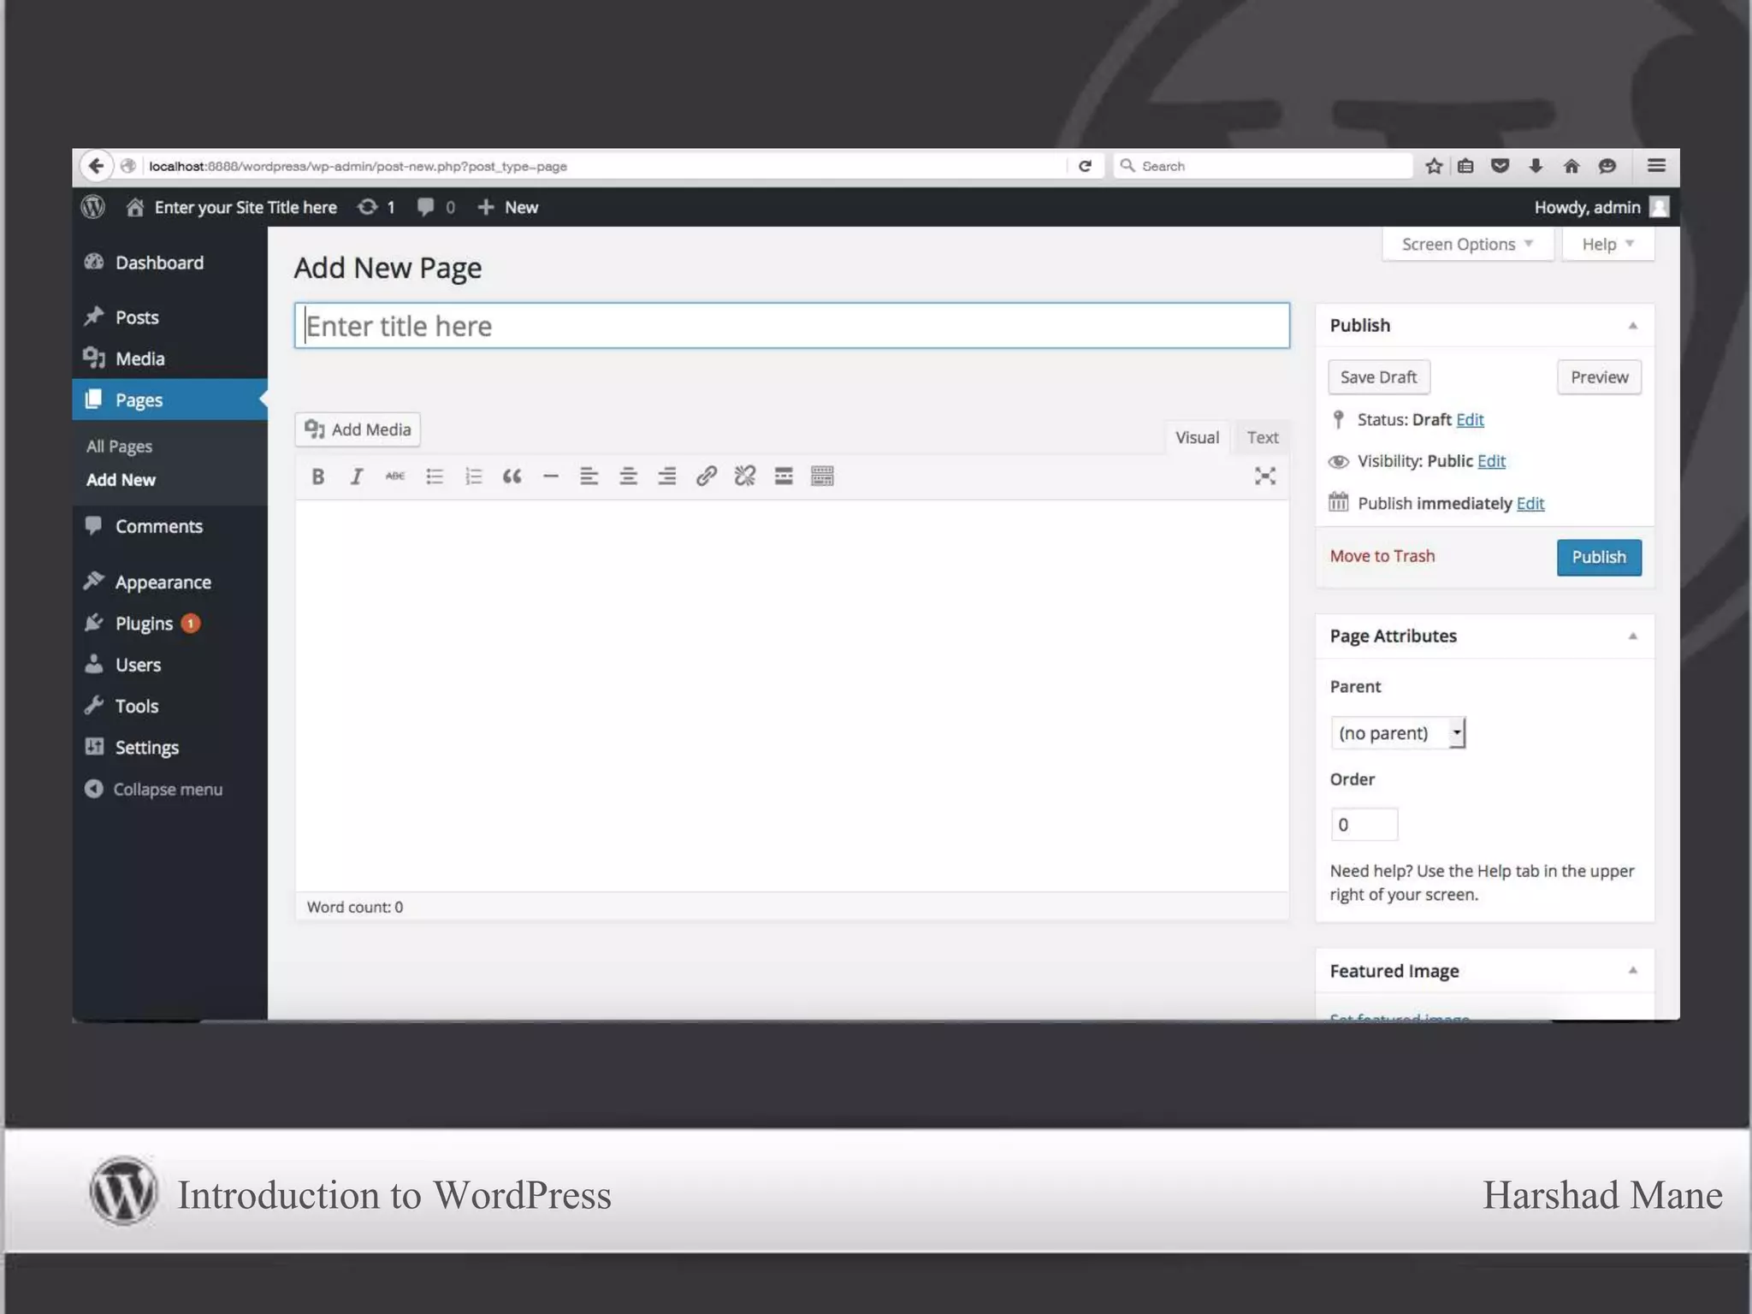The height and width of the screenshot is (1314, 1752).
Task: Open the New content menu in admin bar
Action: [508, 207]
